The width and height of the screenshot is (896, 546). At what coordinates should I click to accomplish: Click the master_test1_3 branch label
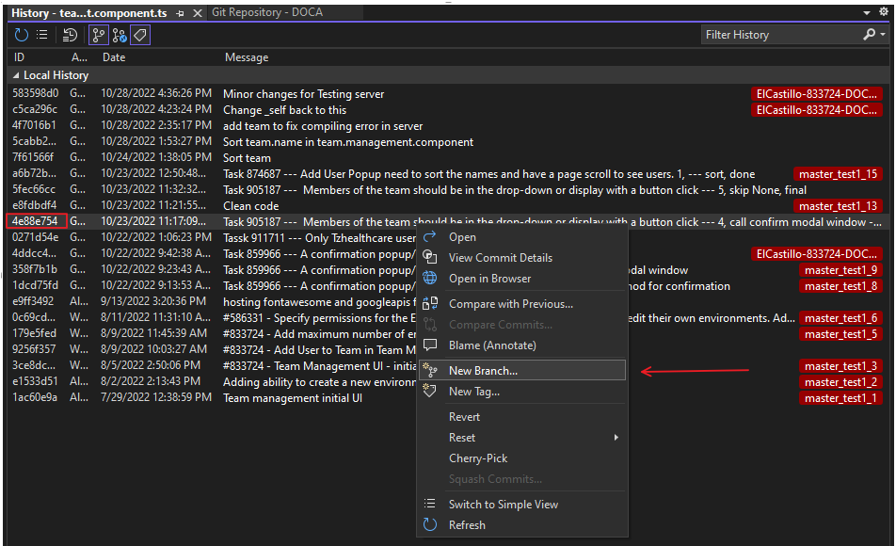(840, 366)
